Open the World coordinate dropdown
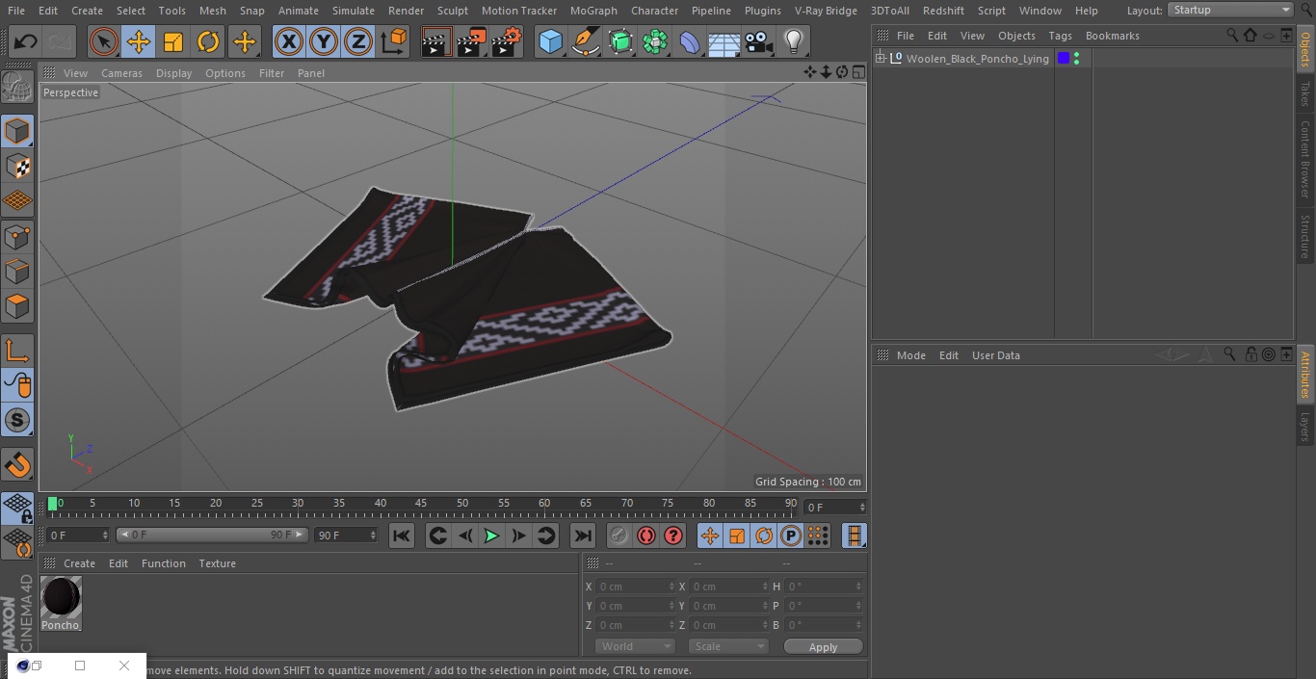The image size is (1316, 679). [x=635, y=646]
